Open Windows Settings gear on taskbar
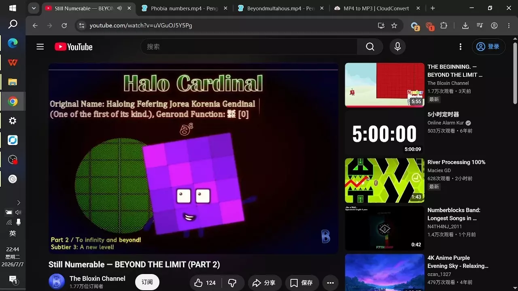This screenshot has height=291, width=518. [x=13, y=121]
